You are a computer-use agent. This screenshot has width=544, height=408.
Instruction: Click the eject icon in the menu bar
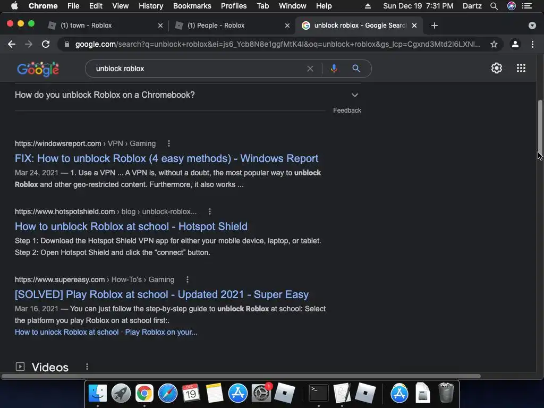tap(368, 6)
